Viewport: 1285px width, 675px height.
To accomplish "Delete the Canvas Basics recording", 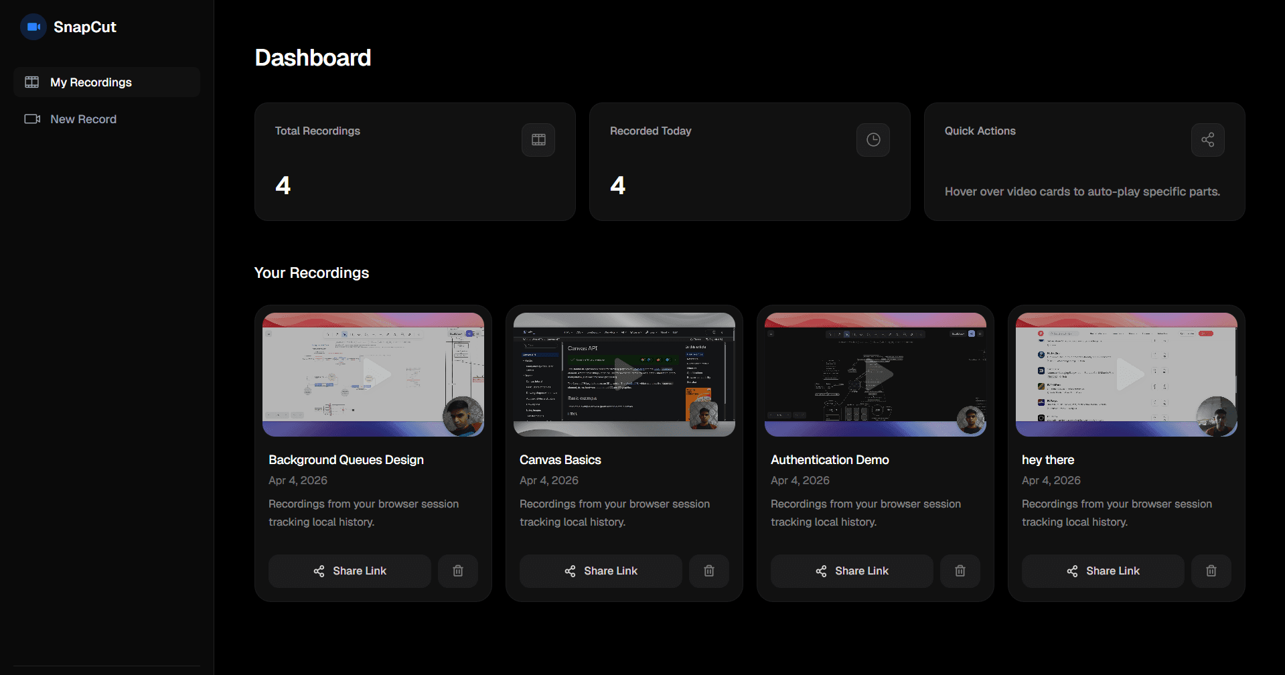I will (x=709, y=571).
